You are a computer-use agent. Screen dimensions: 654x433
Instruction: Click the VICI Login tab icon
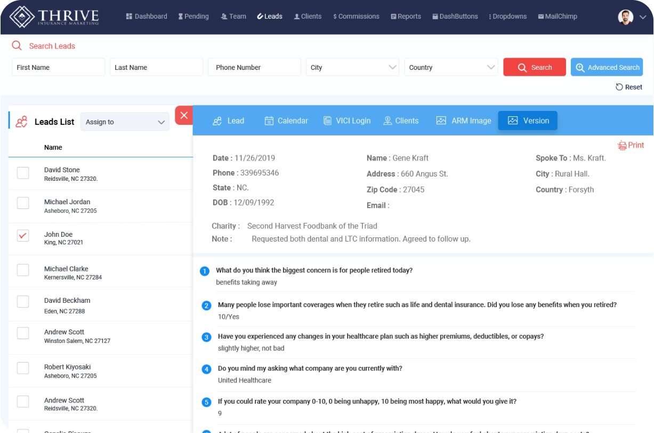click(x=327, y=121)
